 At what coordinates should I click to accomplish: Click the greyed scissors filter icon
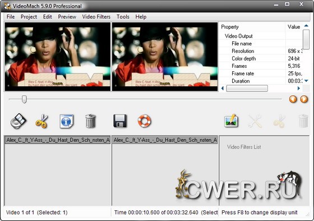[x=279, y=121]
